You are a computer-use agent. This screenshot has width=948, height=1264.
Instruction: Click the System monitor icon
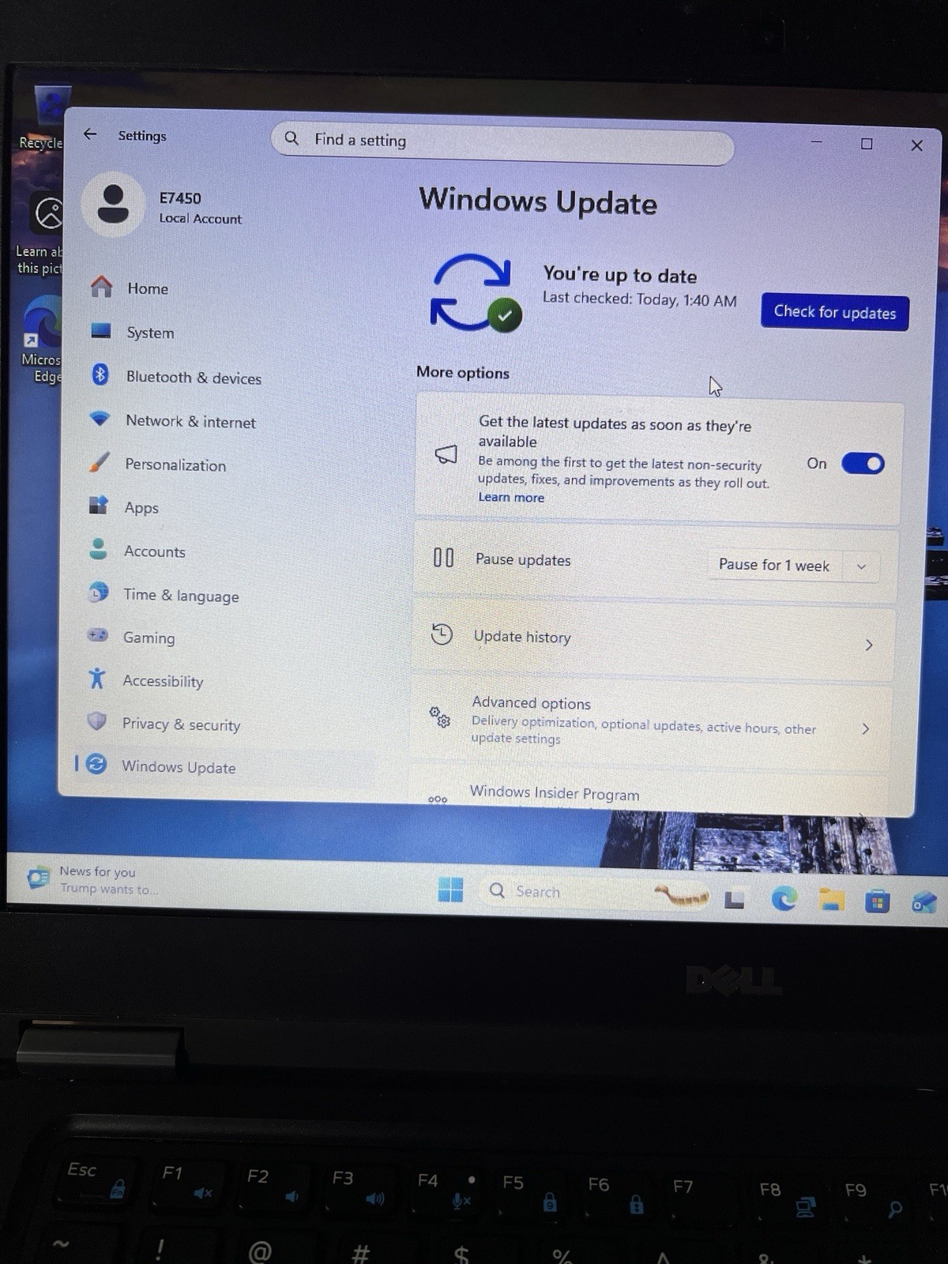click(100, 330)
